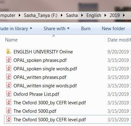Expand the arrow after Computer in address bar

(x=19, y=15)
